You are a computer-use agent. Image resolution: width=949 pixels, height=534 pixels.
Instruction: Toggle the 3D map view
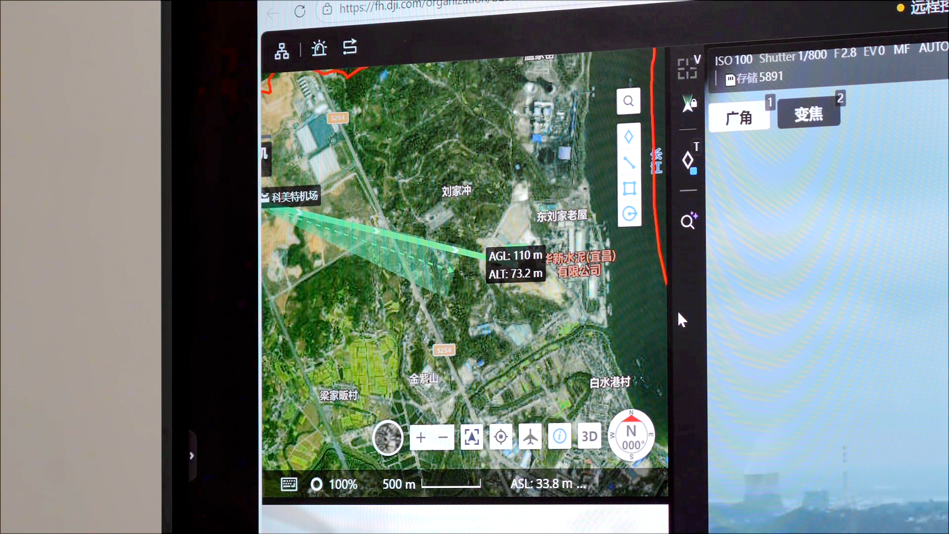589,436
